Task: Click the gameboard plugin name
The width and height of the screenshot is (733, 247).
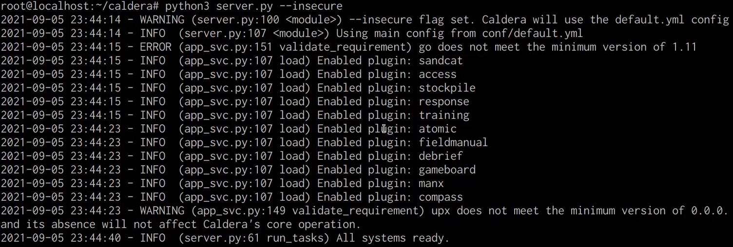Action: click(447, 170)
